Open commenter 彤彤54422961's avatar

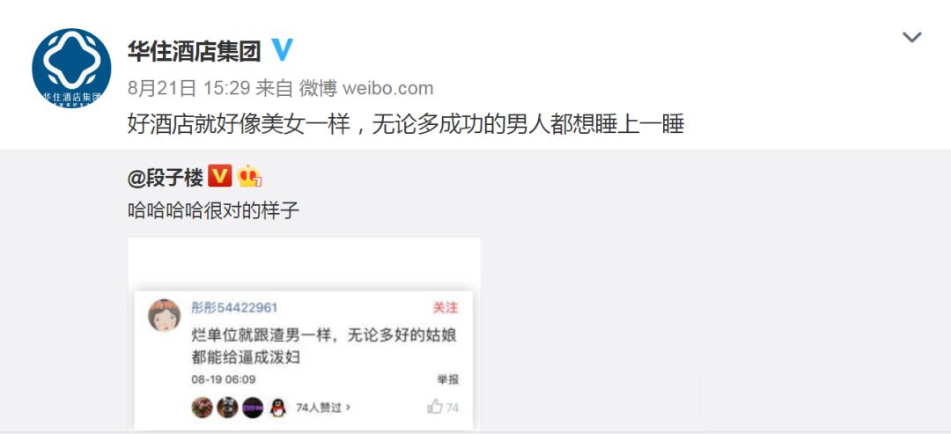point(165,315)
